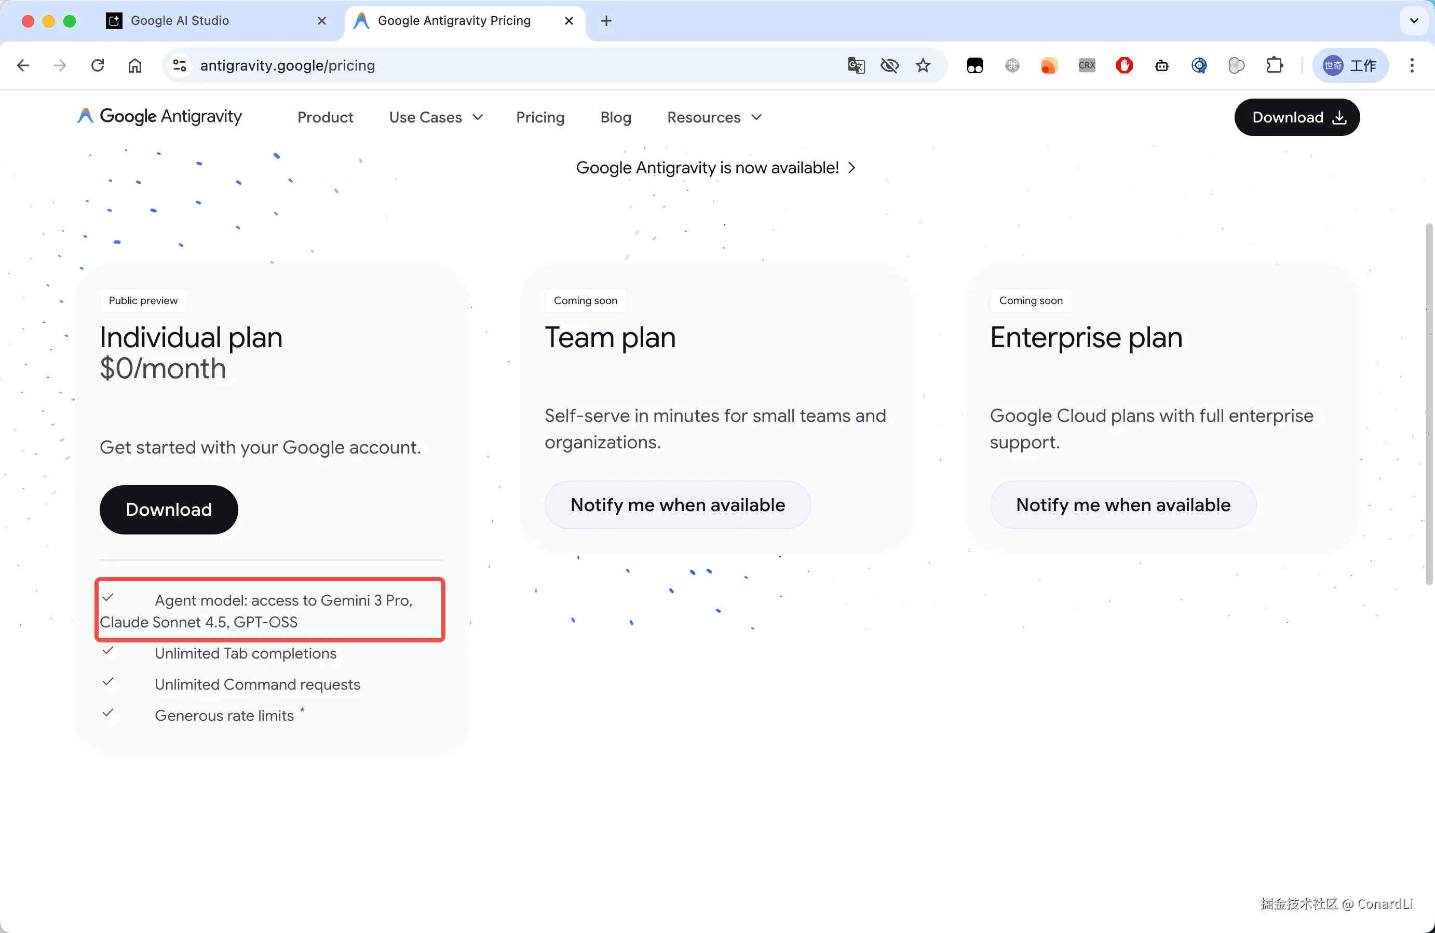This screenshot has width=1435, height=933.
Task: Open the Chrome three-dot menu
Action: coord(1412,65)
